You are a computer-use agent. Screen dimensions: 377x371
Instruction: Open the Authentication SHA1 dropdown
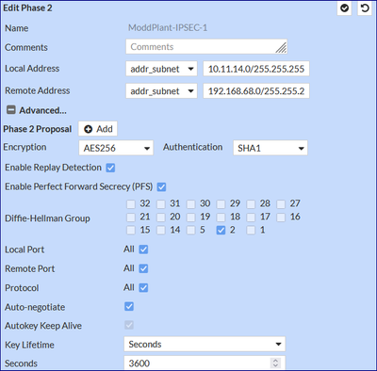coord(270,148)
